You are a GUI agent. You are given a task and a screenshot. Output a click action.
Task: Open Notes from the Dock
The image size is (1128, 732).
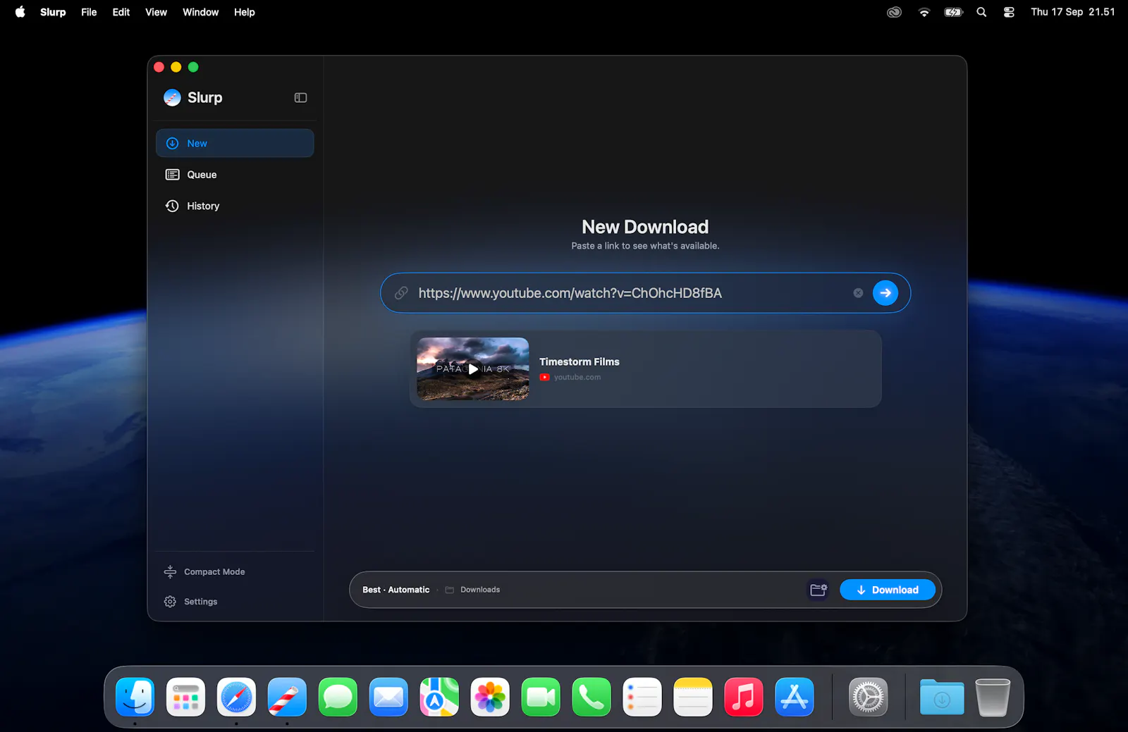click(x=693, y=697)
